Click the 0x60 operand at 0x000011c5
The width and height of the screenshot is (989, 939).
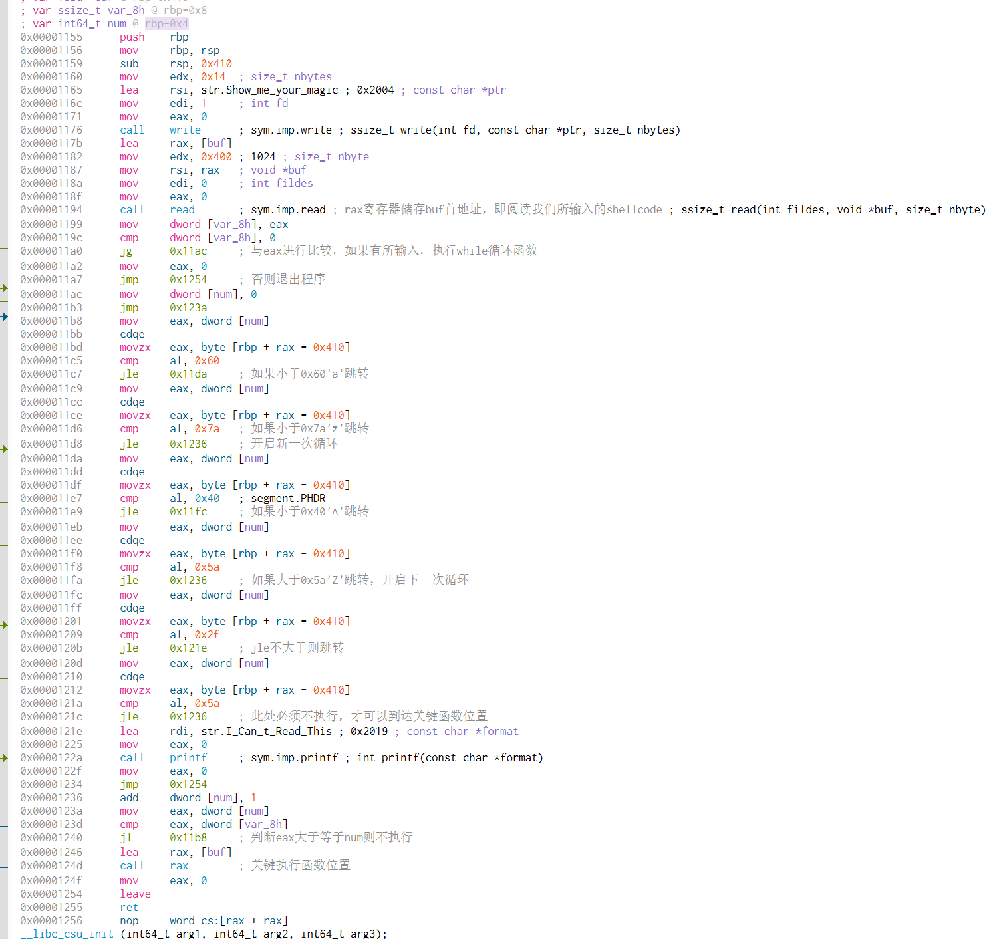[x=207, y=361]
